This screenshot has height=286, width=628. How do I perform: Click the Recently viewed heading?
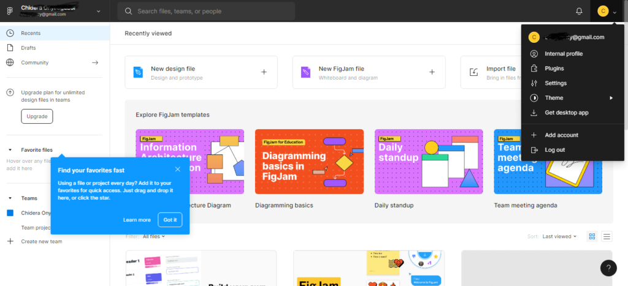coord(148,34)
